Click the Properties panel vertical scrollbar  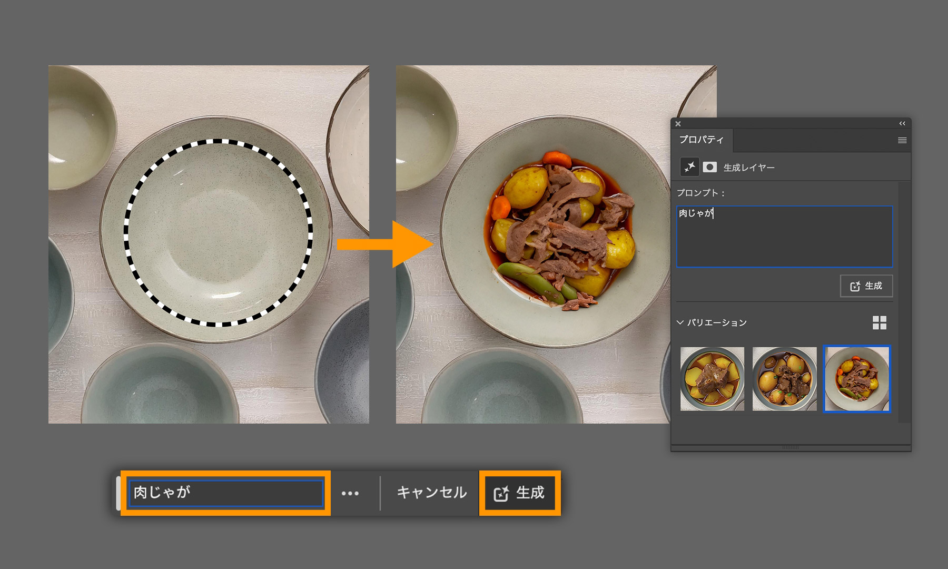coord(904,301)
